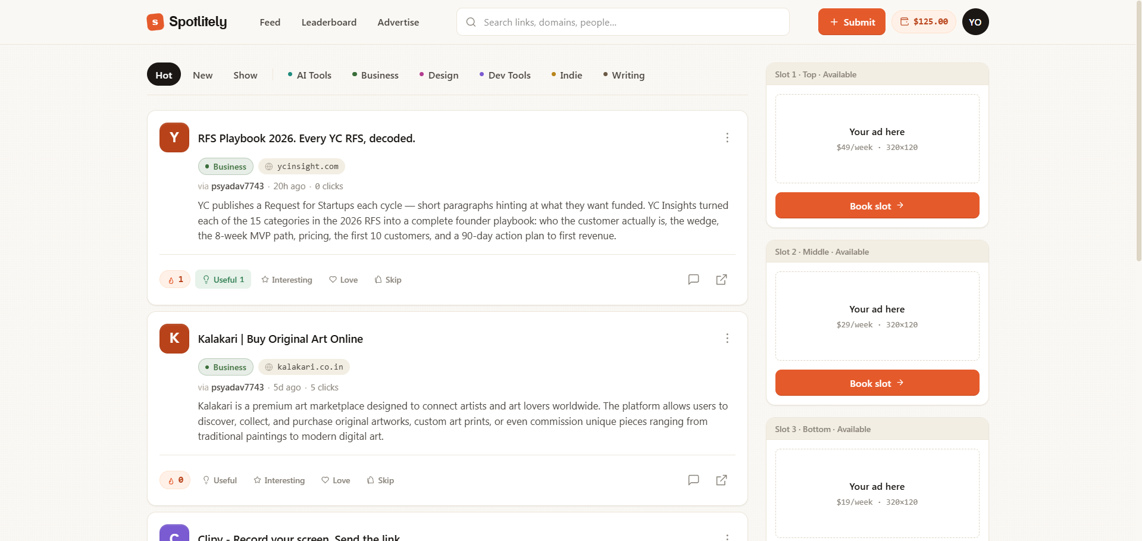The height and width of the screenshot is (541, 1142).
Task: Toggle Useful reaction on RFS Playbook post
Action: coord(223,280)
